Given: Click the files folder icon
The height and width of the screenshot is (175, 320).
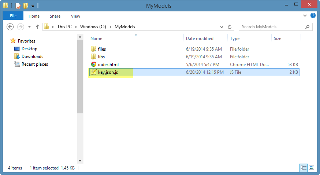Looking at the screenshot, I should (93, 49).
